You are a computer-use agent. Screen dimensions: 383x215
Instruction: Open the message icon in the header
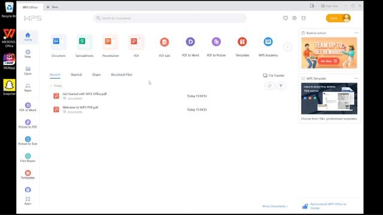coord(285,18)
